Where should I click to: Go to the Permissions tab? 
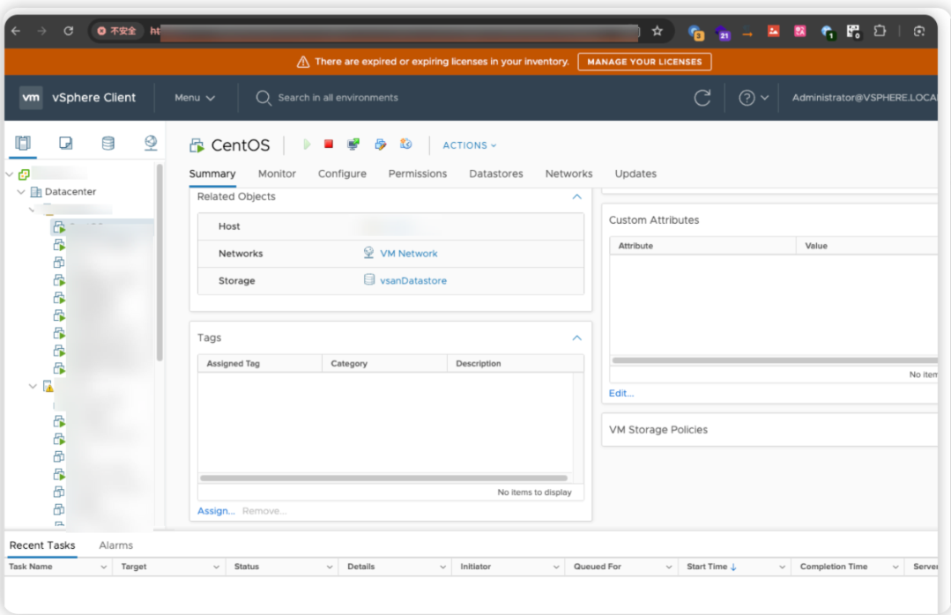point(418,174)
